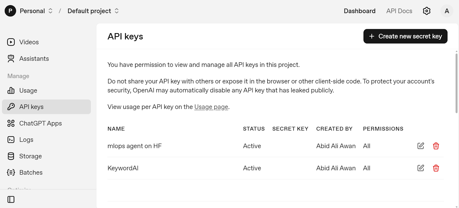
Task: Navigate to Assistants in the sidebar
Action: coord(34,59)
